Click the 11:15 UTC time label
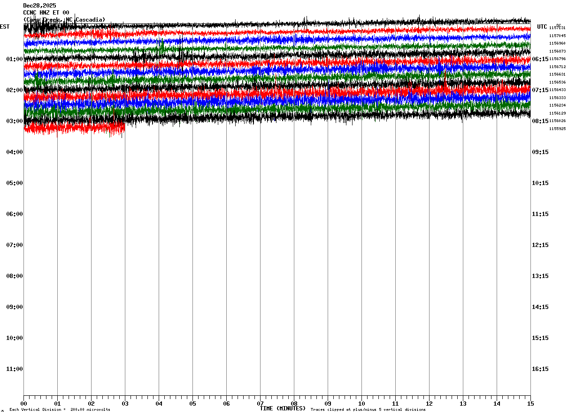Viewport: 568px width, 416px height. (540, 214)
